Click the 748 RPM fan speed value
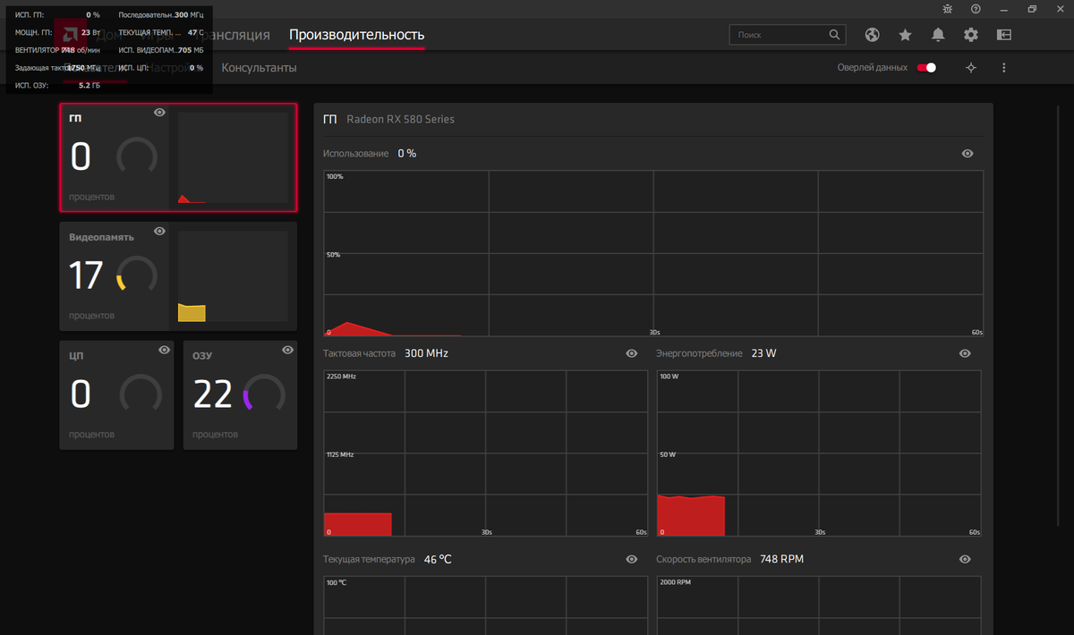 (x=781, y=559)
